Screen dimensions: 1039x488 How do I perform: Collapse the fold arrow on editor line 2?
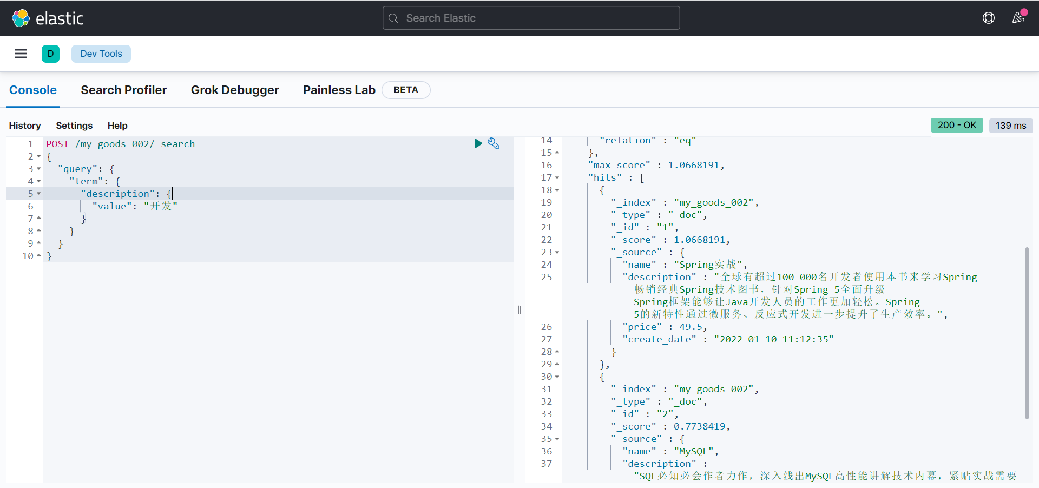[x=38, y=156]
